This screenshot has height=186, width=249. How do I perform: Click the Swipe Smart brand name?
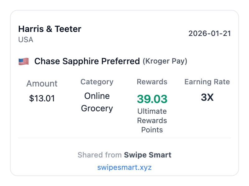pos(148,155)
